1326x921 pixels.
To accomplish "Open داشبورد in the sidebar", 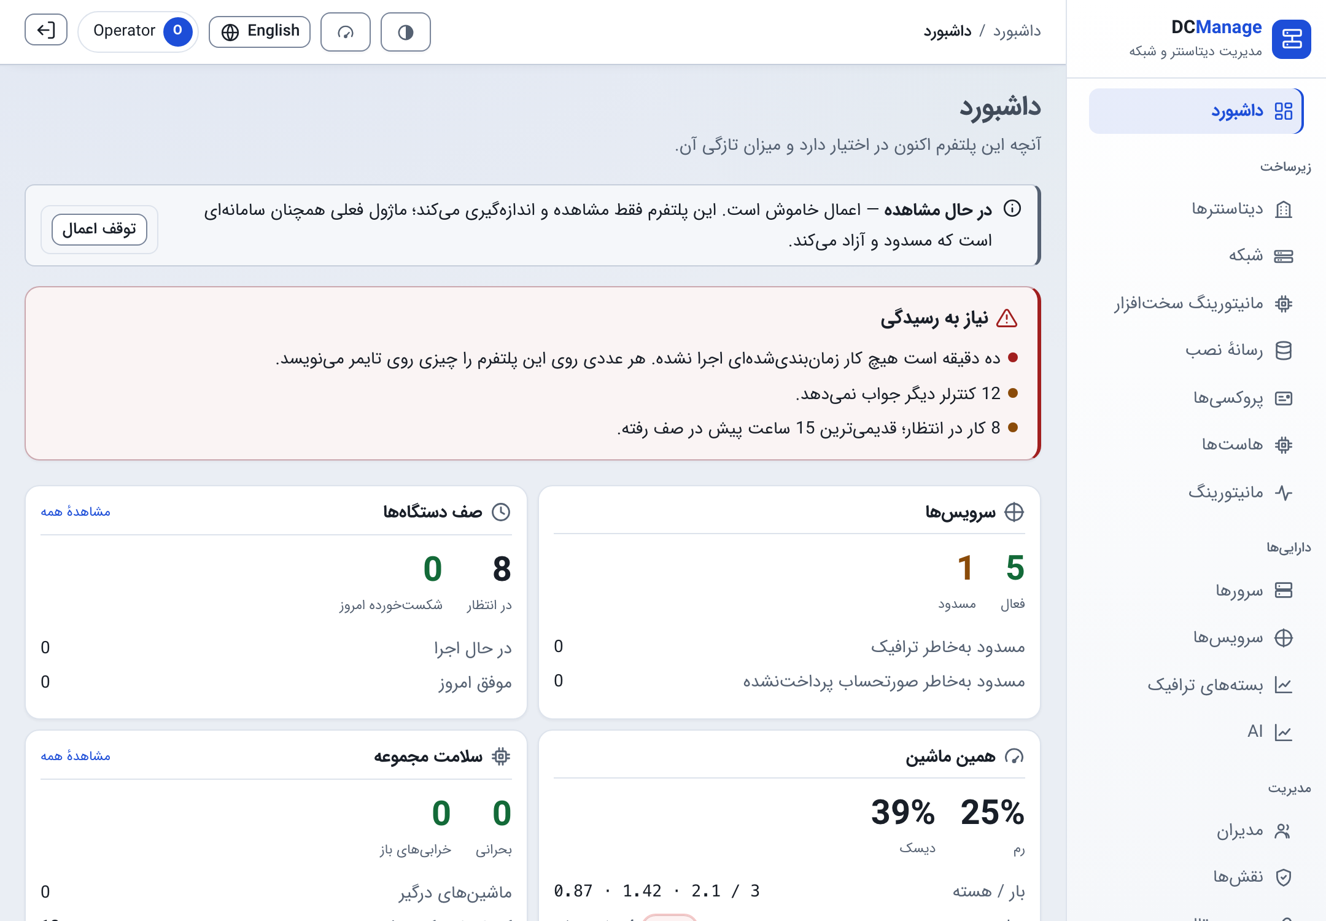I will [1196, 111].
